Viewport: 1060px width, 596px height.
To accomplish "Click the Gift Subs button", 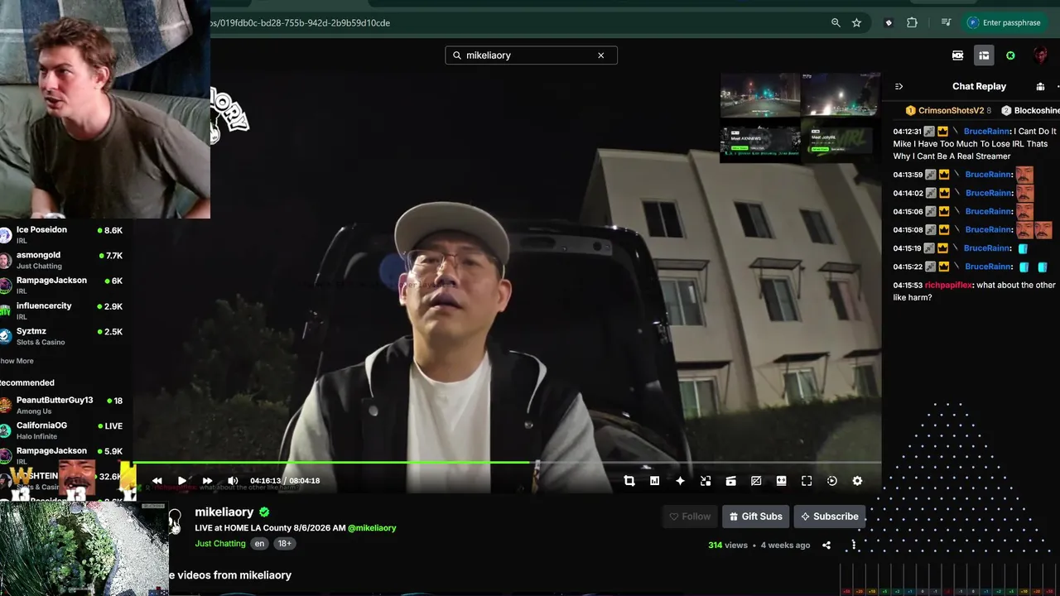I will point(754,517).
